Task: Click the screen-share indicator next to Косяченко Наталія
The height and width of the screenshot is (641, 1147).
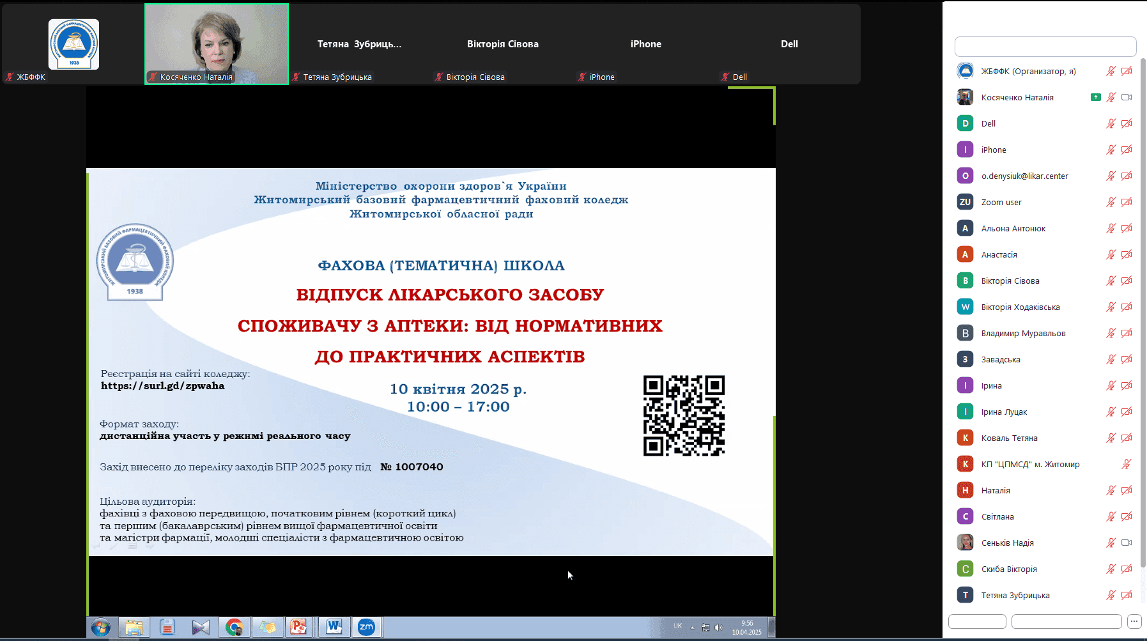Action: point(1095,97)
